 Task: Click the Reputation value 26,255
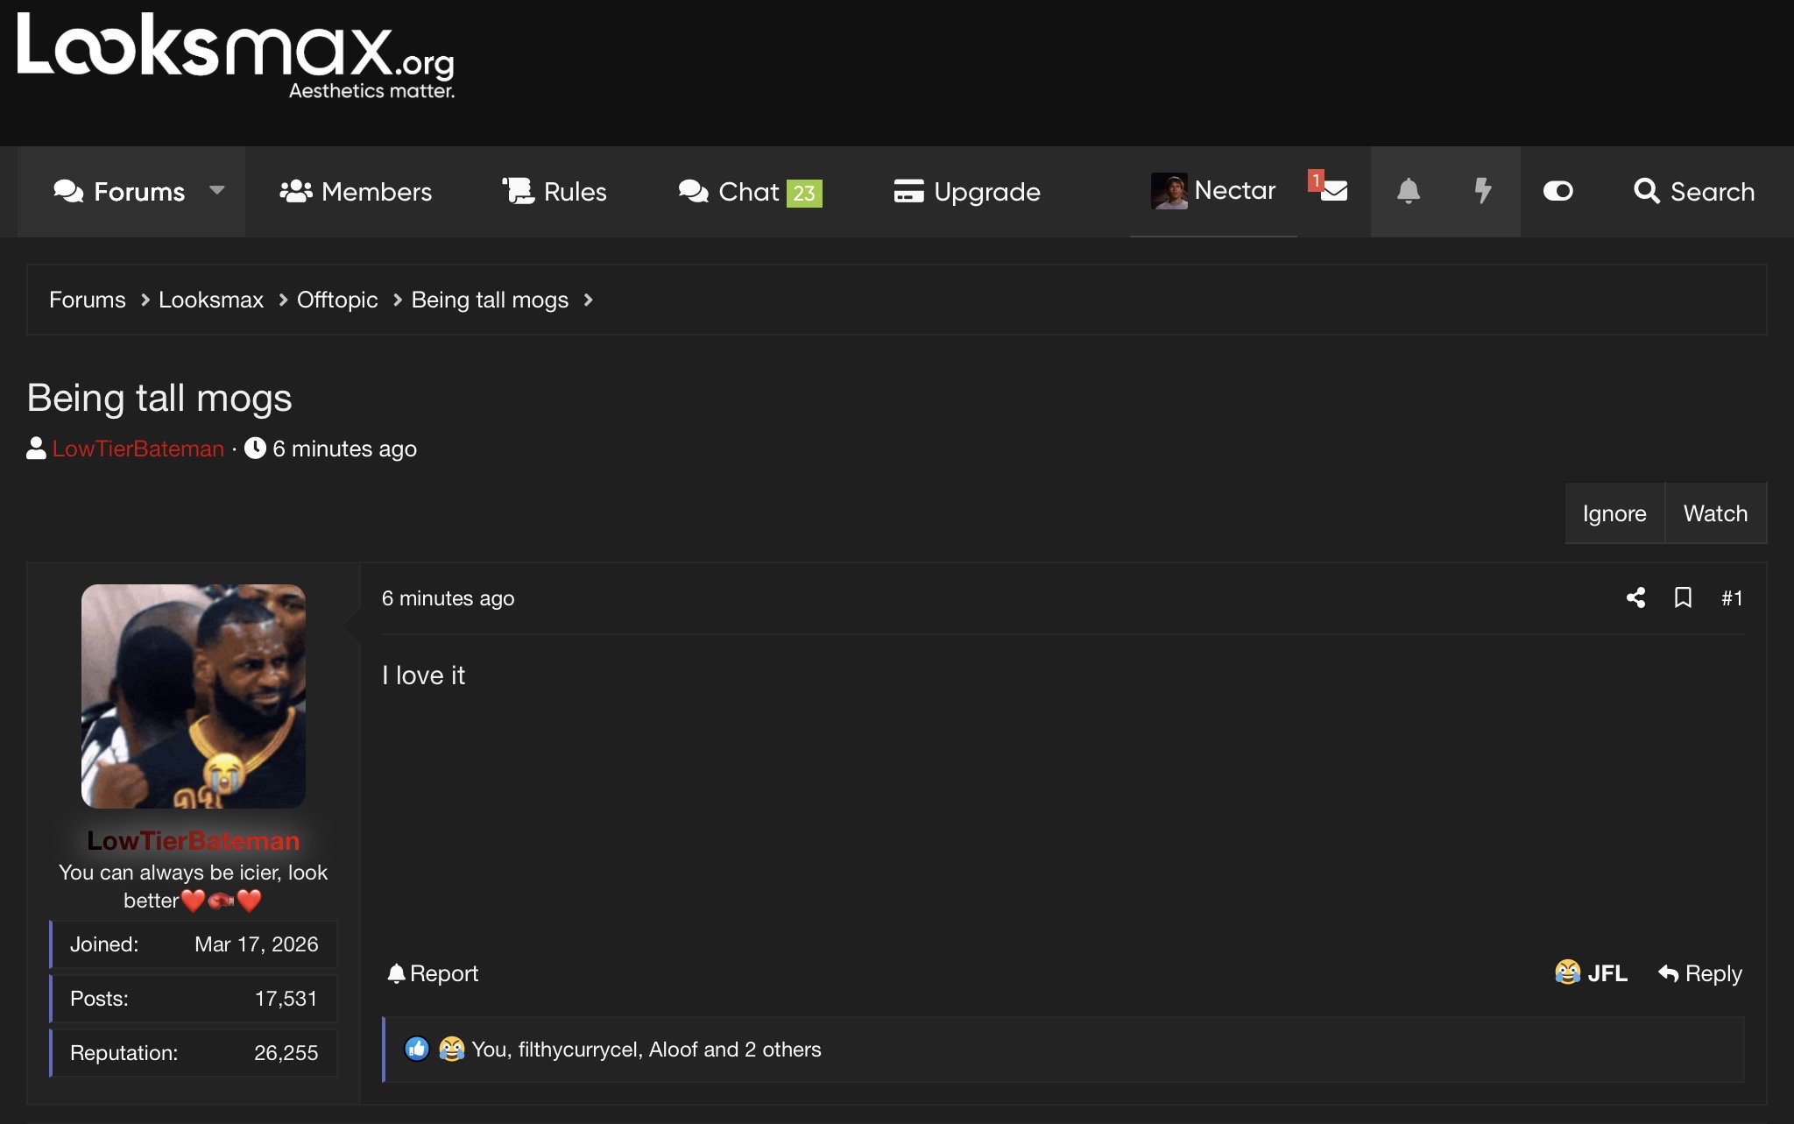pyautogui.click(x=286, y=1053)
